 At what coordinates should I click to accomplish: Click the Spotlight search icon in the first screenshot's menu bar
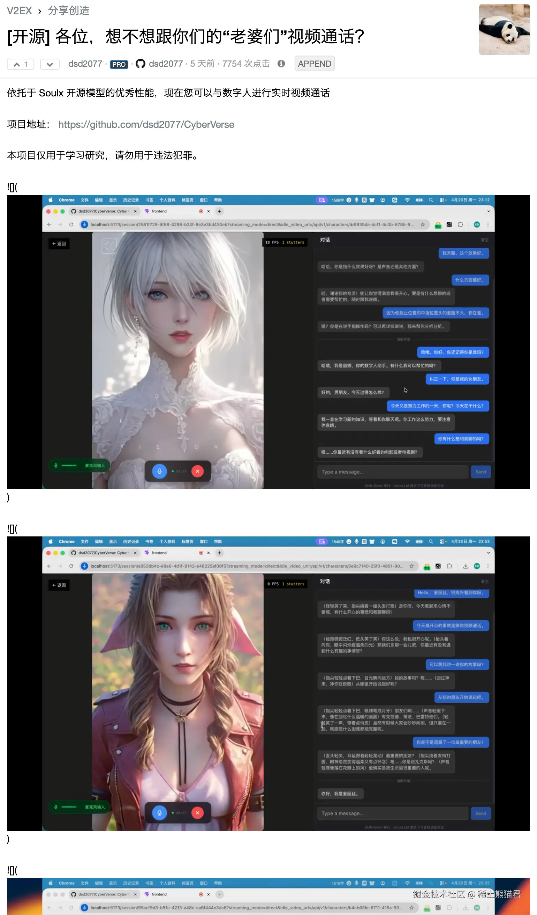pos(431,200)
